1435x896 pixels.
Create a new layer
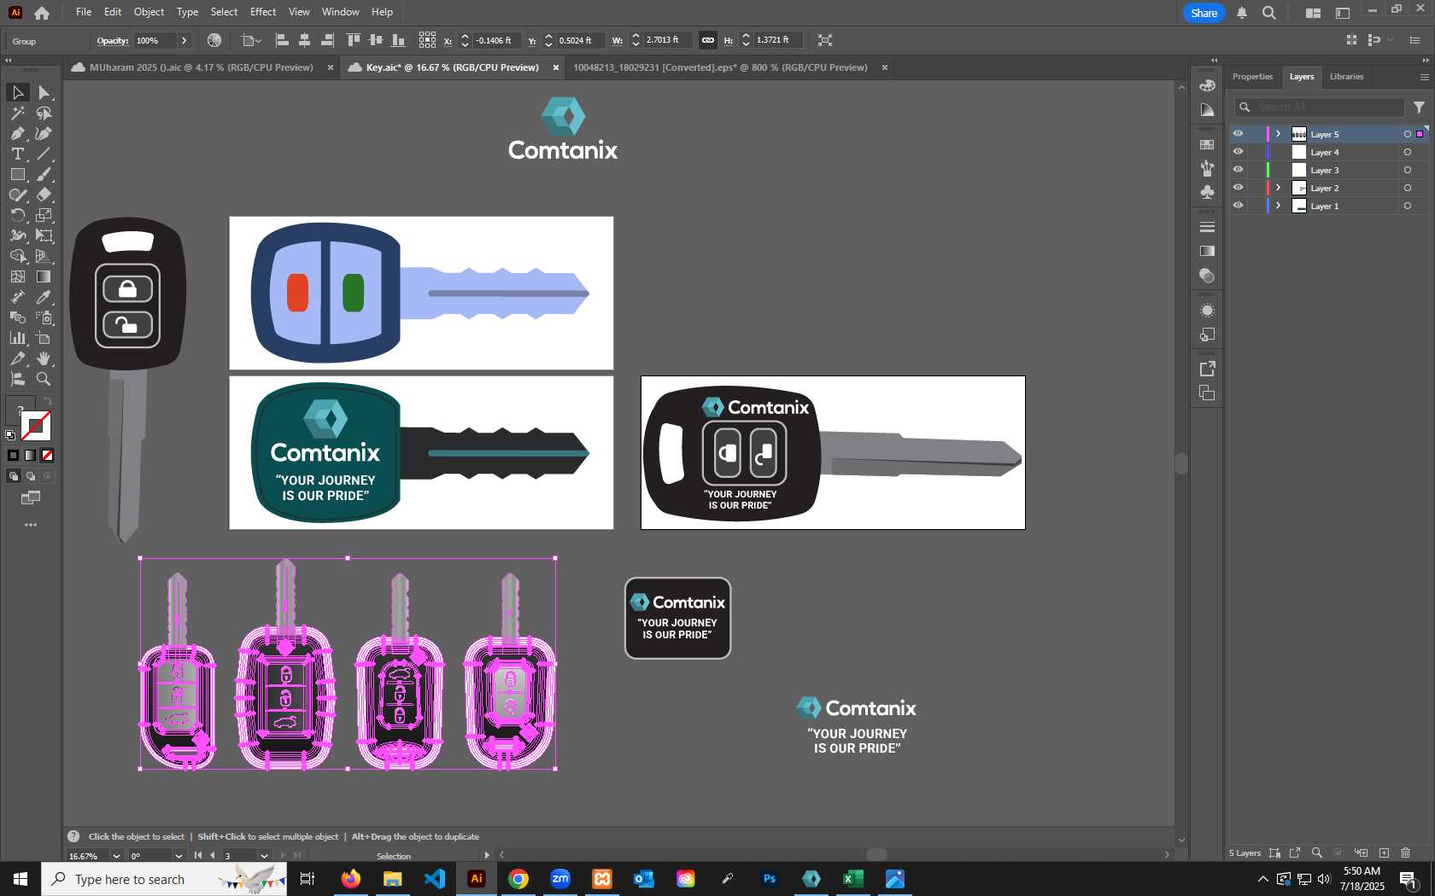(x=1384, y=853)
